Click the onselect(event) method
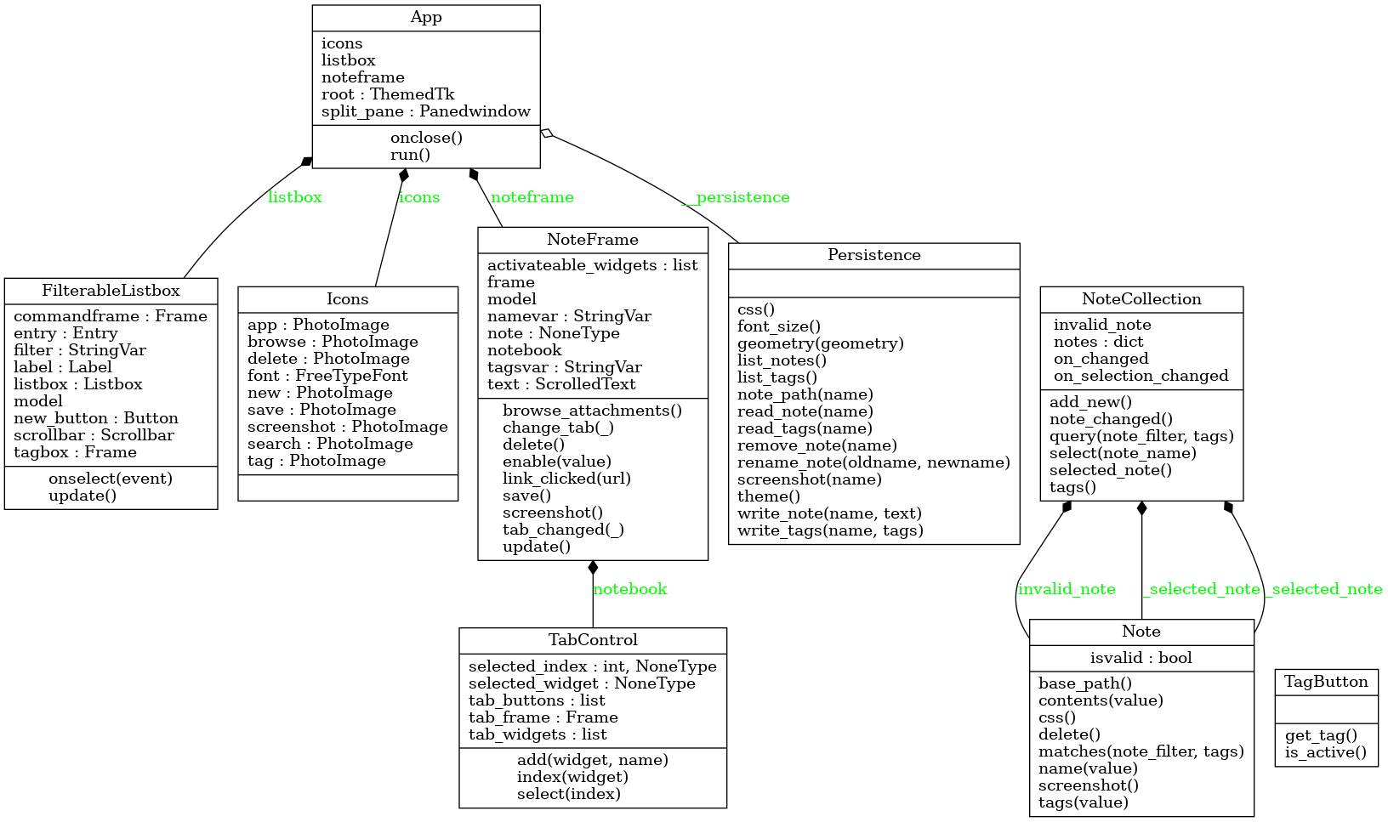 click(x=111, y=479)
